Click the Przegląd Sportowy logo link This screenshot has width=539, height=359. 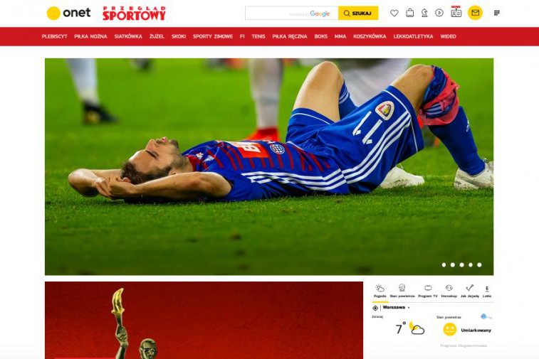134,14
